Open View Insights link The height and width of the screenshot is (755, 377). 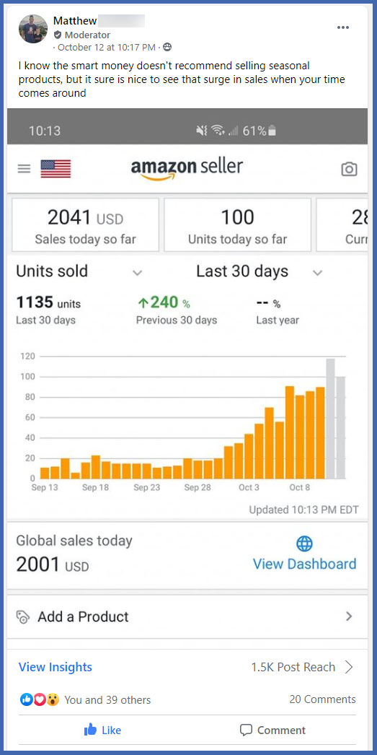[x=56, y=667]
